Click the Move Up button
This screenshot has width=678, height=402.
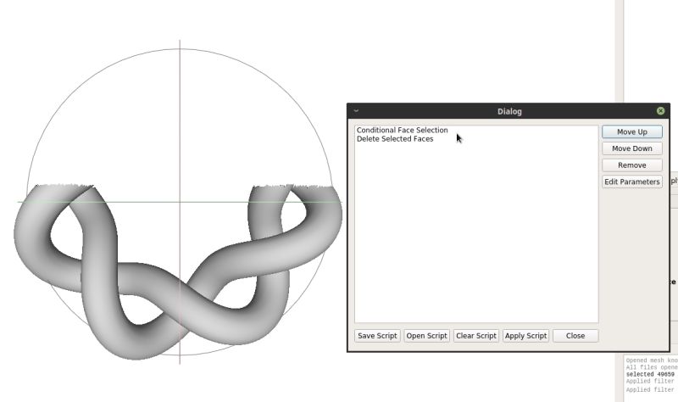(631, 132)
